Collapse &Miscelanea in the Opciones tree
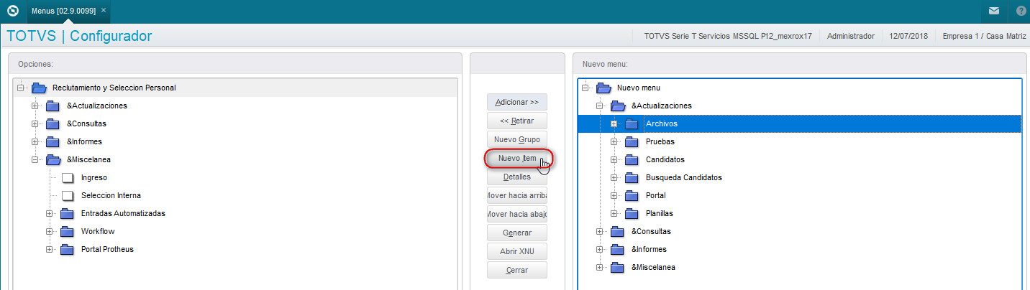Image resolution: width=1030 pixels, height=290 pixels. (35, 159)
